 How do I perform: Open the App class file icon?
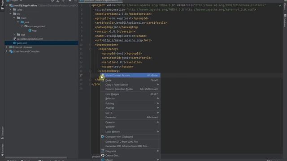[30, 30]
